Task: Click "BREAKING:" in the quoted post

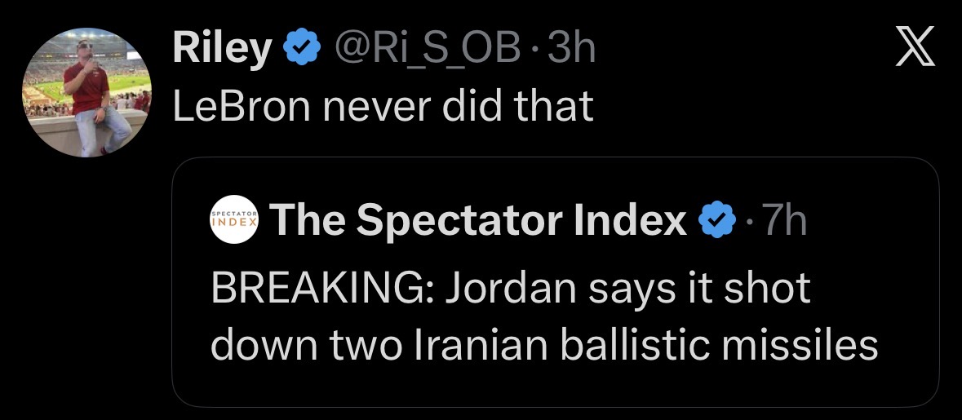Action: pyautogui.click(x=322, y=289)
